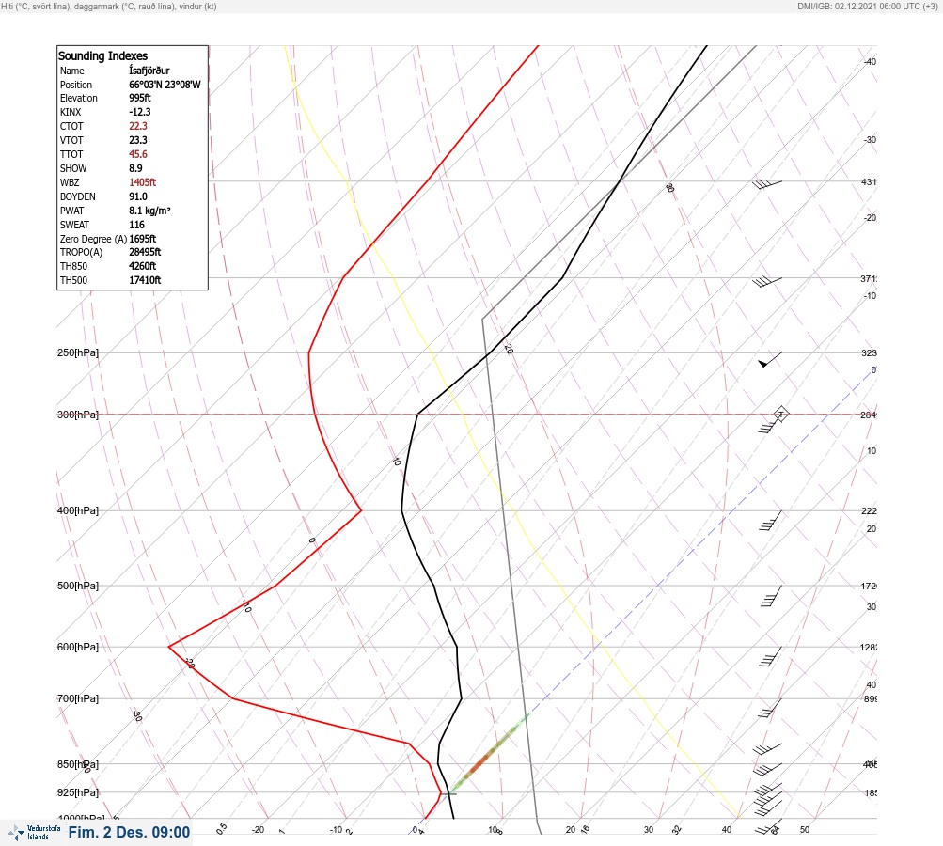943x846 pixels.
Task: Click the 'Sounding Indexes' heading
Action: pos(102,55)
